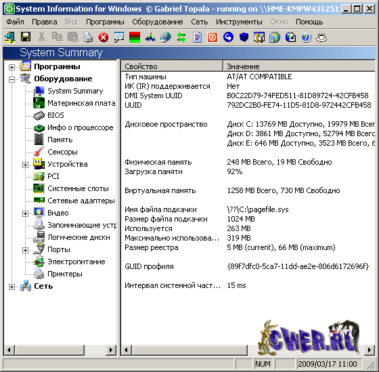Select Инфо о процессоре tree item
This screenshot has height=372, width=379.
81,127
